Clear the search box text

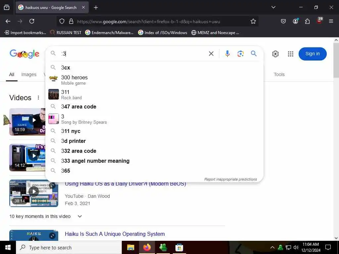(x=211, y=54)
